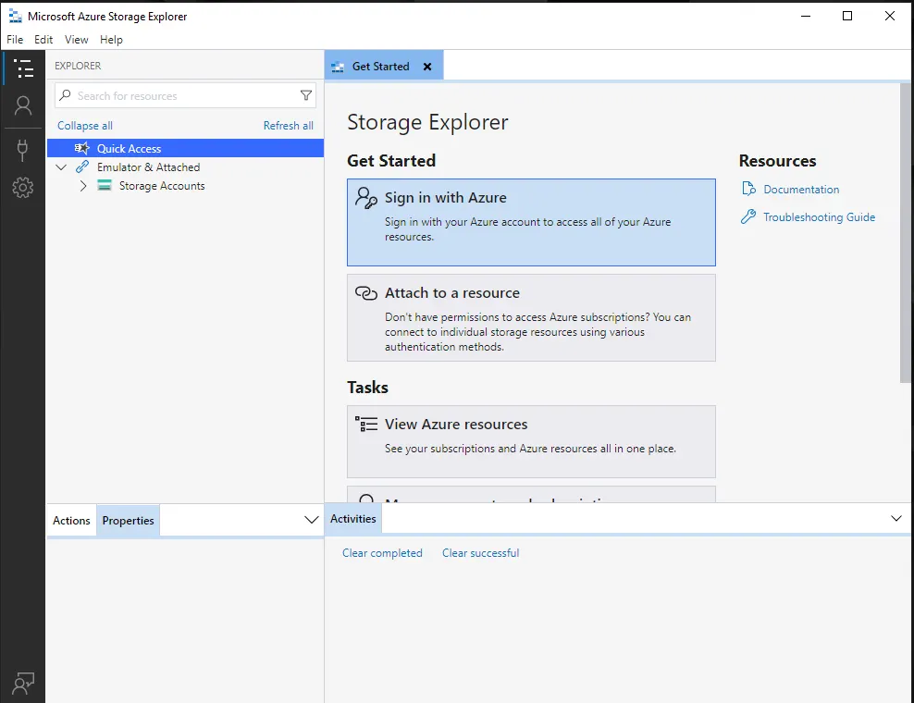The height and width of the screenshot is (703, 914).
Task: Select the Storage Accounts icon in the tree
Action: pos(105,185)
